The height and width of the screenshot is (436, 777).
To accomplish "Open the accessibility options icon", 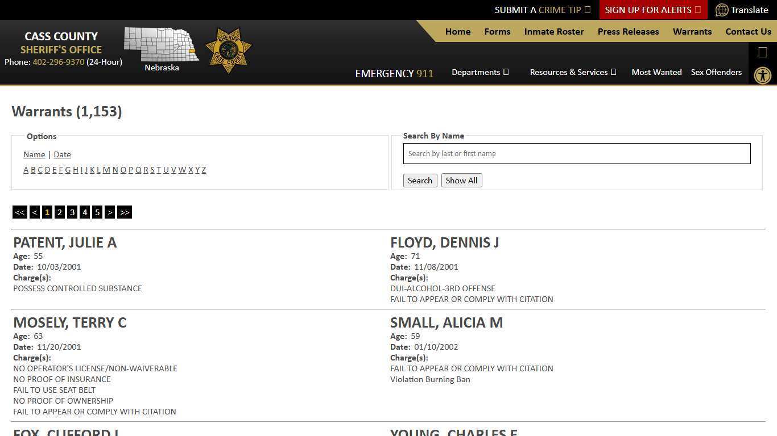I will pos(763,75).
